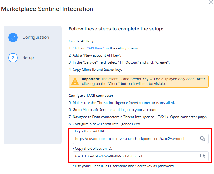Screen dimensions: 214x174
Task: Open the "API Keys" link
Action: click(96, 48)
